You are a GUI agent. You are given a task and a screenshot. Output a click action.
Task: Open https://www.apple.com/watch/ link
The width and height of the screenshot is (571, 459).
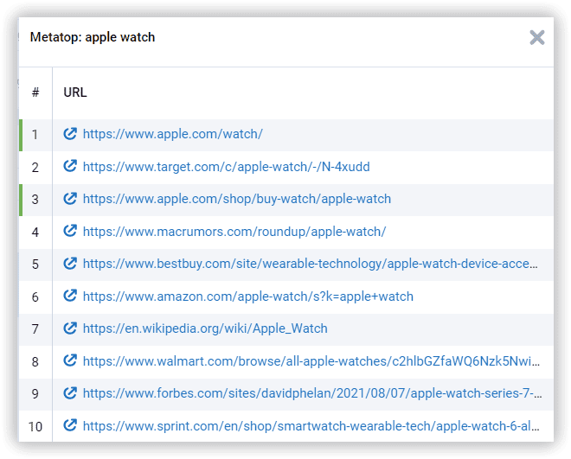point(173,134)
